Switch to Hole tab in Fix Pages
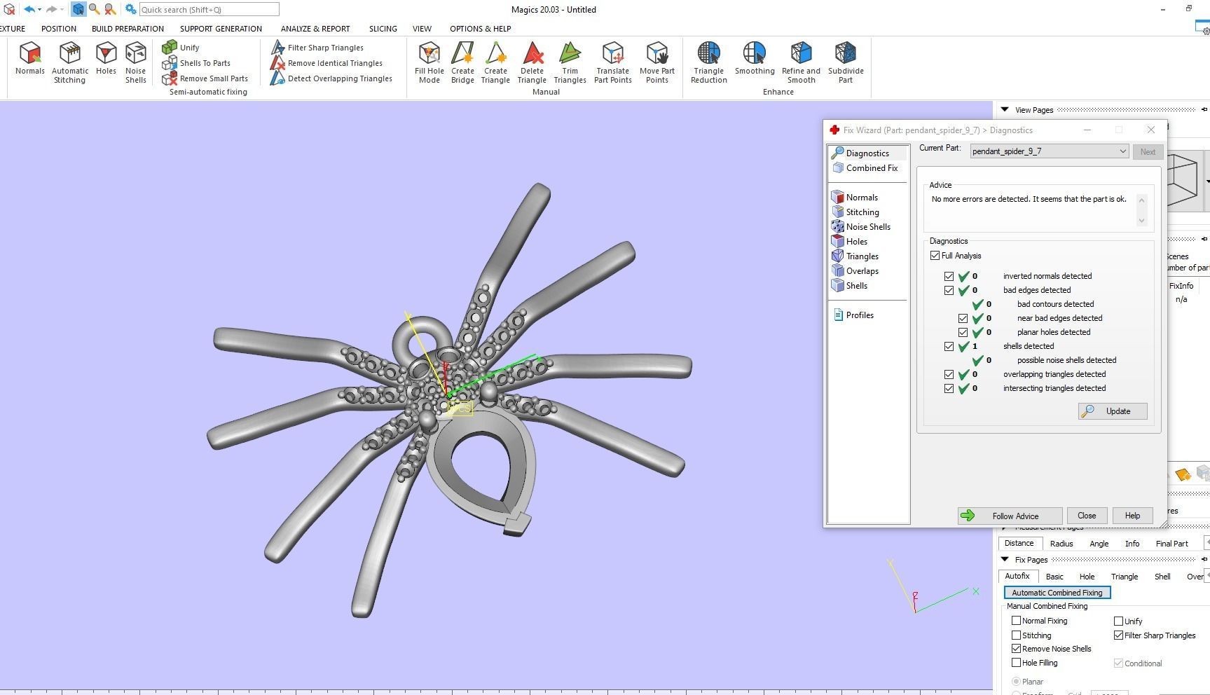The height and width of the screenshot is (695, 1210). [1087, 577]
